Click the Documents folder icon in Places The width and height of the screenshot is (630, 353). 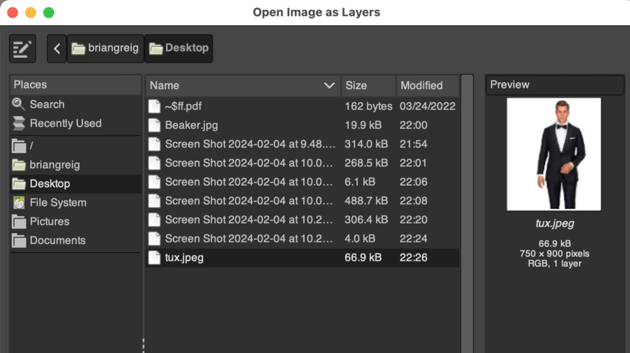[19, 241]
